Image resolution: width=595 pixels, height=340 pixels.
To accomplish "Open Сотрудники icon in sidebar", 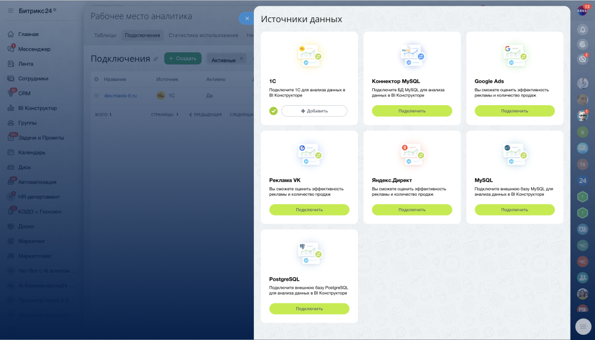I will click(x=11, y=78).
